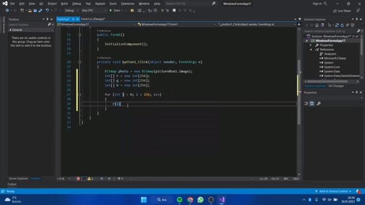Click the Alphabetical icon in Properties panel
The width and height of the screenshot is (365, 205).
point(312,104)
